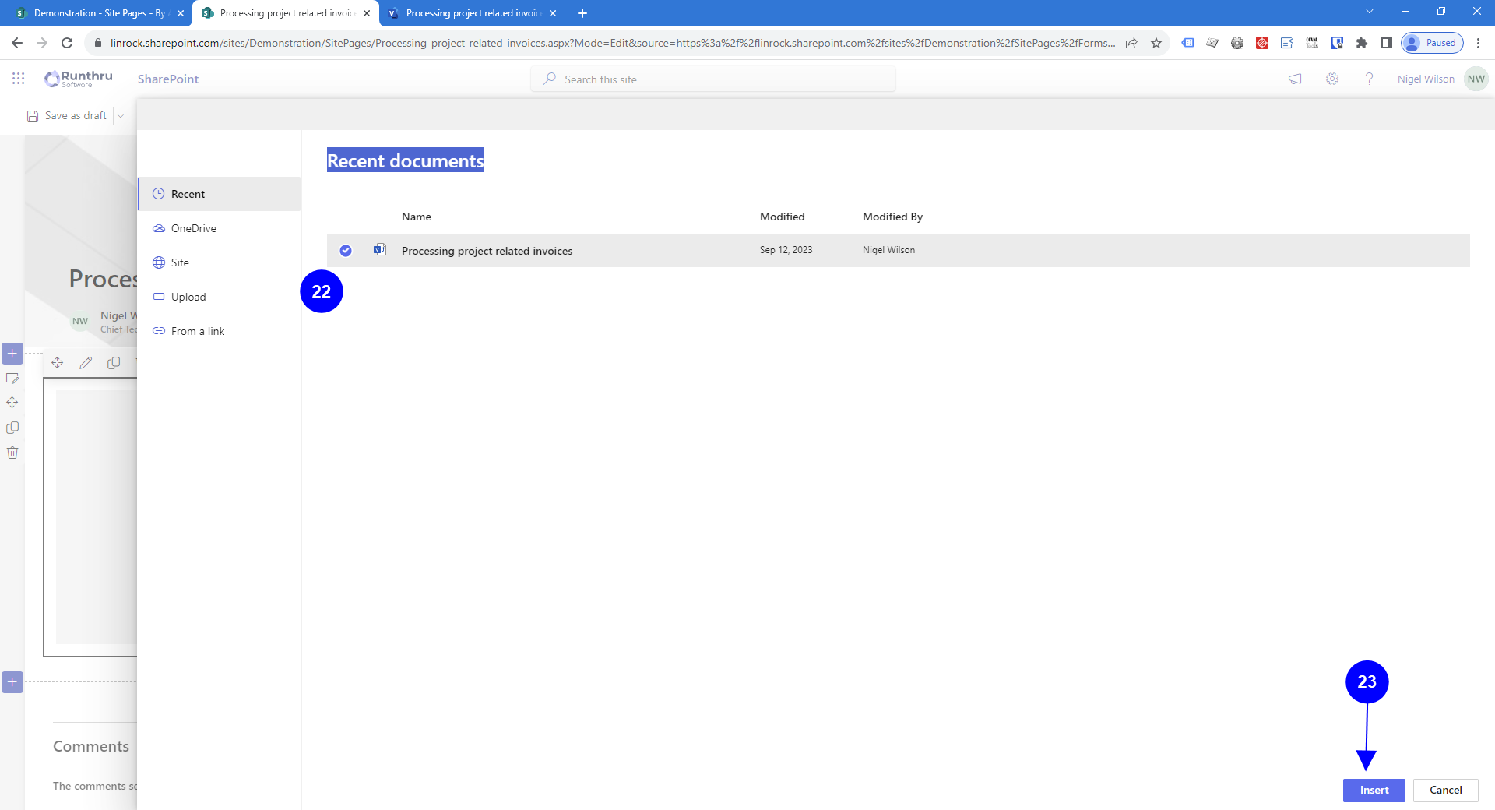The height and width of the screenshot is (810, 1495).
Task: Click the Cancel button
Action: click(x=1445, y=790)
